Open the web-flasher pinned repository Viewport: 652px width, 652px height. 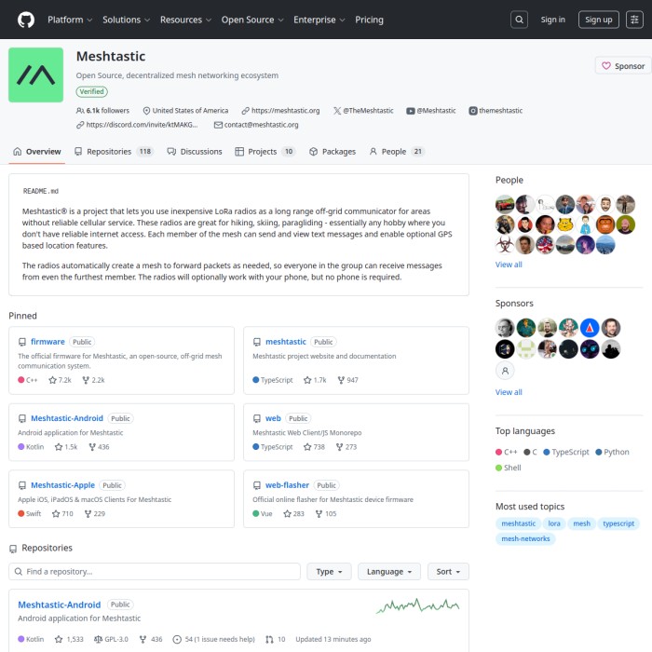pos(287,485)
